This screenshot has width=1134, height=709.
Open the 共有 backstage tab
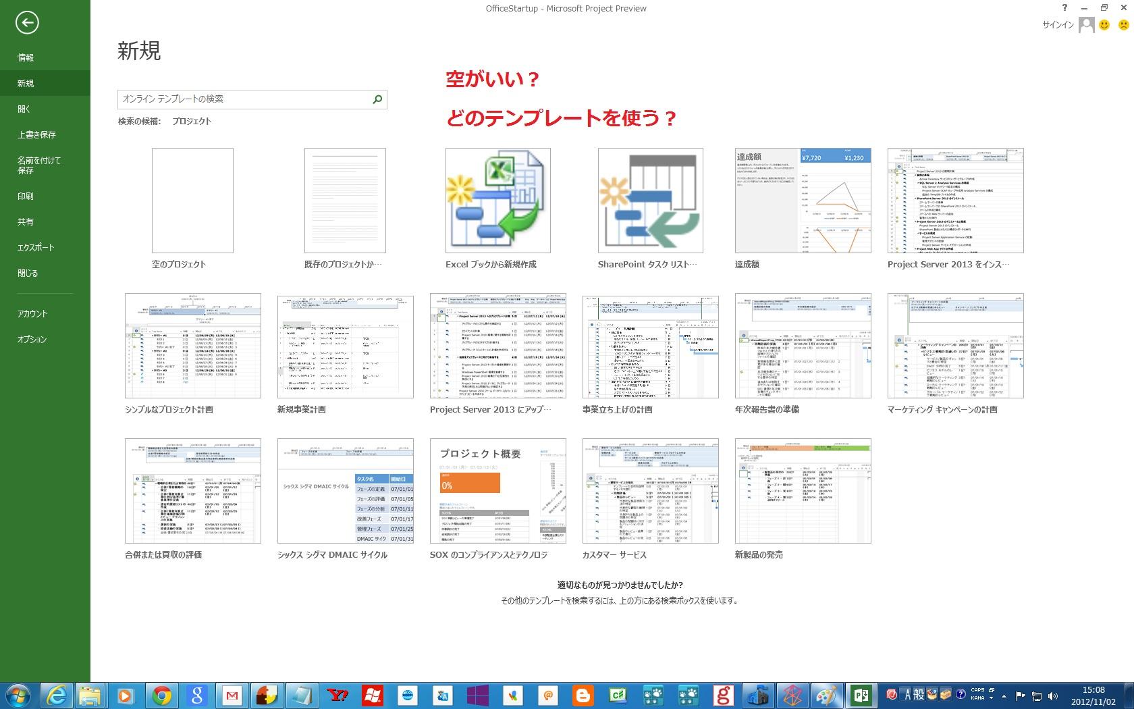pos(45,221)
